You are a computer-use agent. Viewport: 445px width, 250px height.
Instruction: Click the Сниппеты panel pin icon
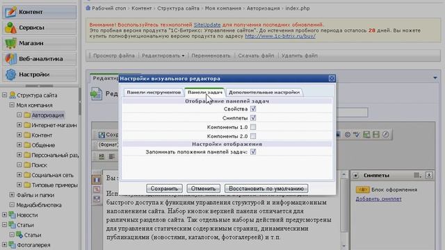point(355,176)
